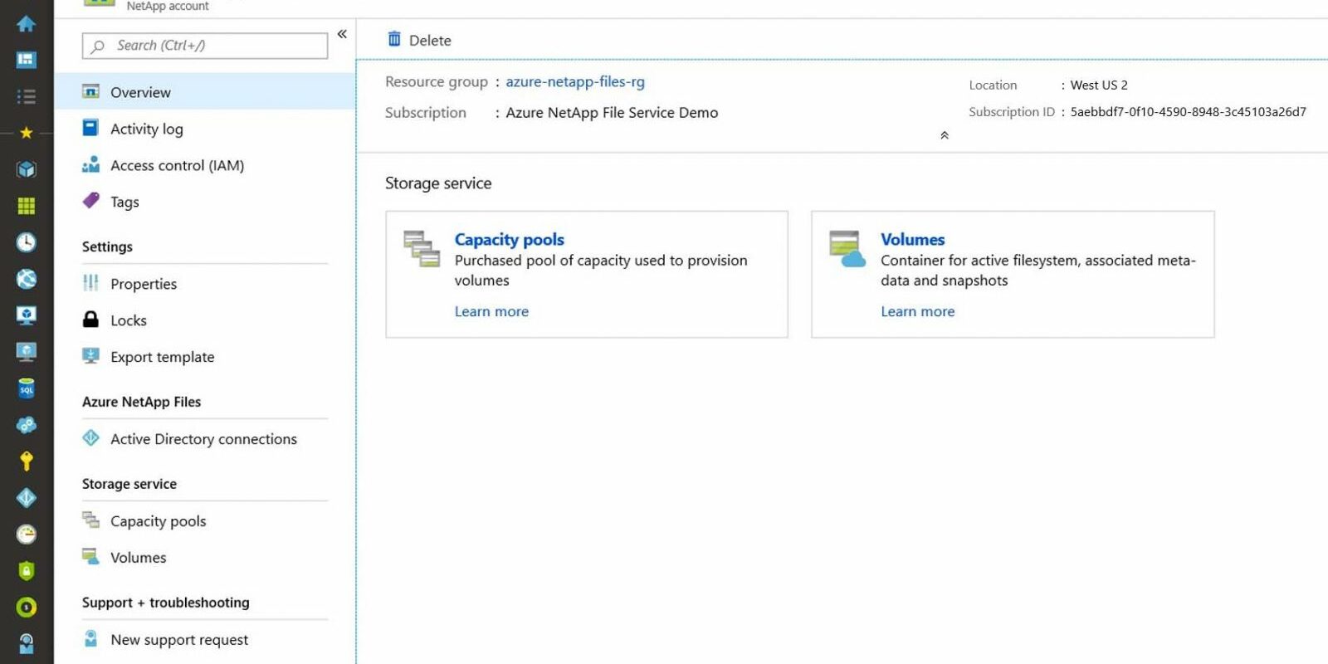1328x664 pixels.
Task: Open the azure-netapp-files-rg resource group link
Action: [x=575, y=81]
